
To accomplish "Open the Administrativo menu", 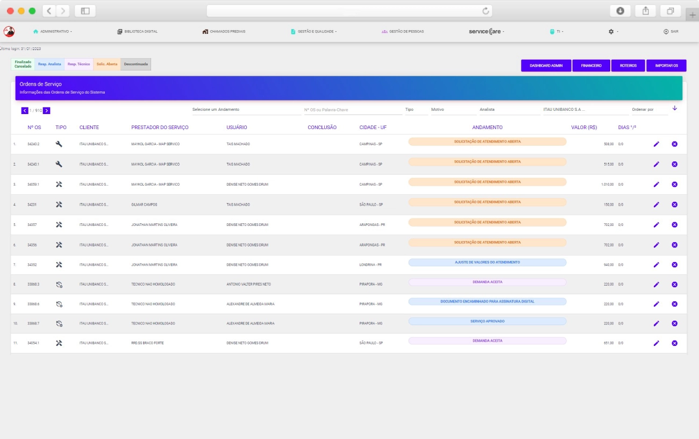I will point(53,32).
